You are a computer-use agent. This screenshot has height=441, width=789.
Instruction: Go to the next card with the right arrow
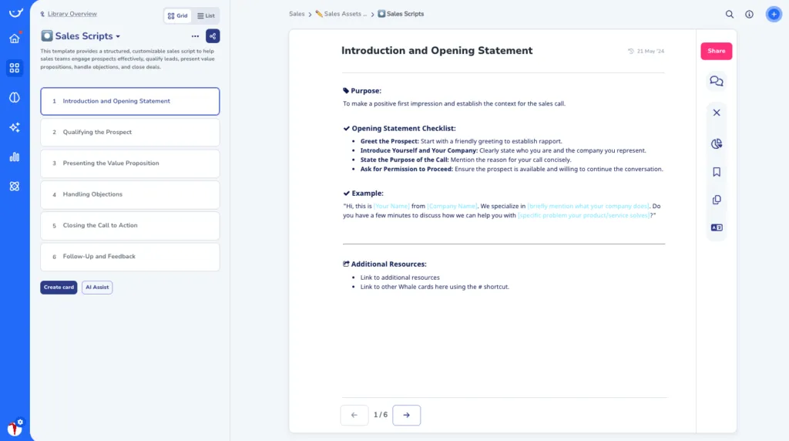click(x=407, y=416)
